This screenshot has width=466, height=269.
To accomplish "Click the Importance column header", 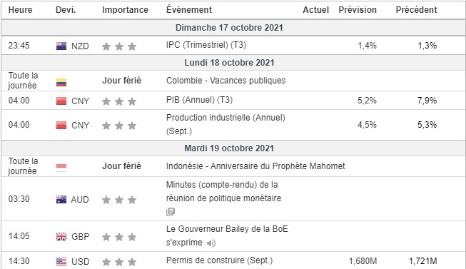I will pyautogui.click(x=125, y=10).
